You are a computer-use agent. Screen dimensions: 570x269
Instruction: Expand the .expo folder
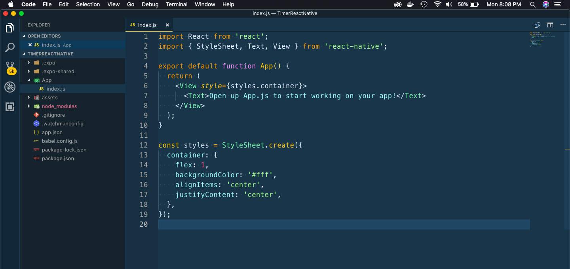click(x=72, y=63)
